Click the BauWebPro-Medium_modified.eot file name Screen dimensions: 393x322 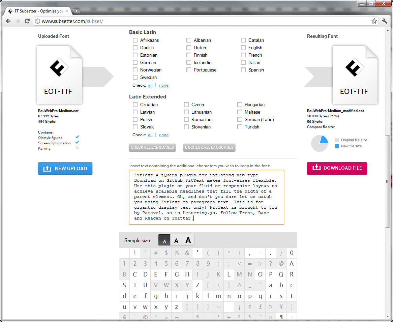[x=335, y=111]
